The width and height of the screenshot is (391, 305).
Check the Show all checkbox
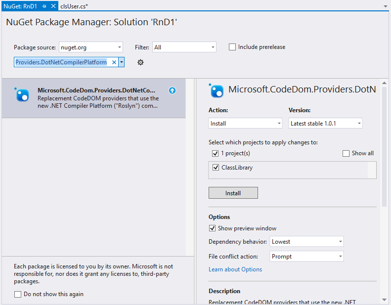tap(346, 153)
